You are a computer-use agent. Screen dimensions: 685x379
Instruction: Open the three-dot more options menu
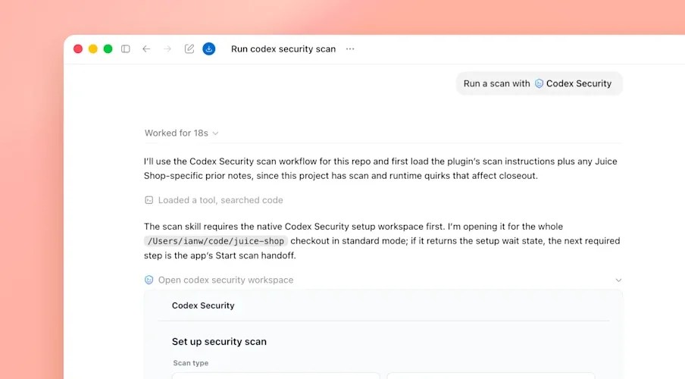coord(350,49)
